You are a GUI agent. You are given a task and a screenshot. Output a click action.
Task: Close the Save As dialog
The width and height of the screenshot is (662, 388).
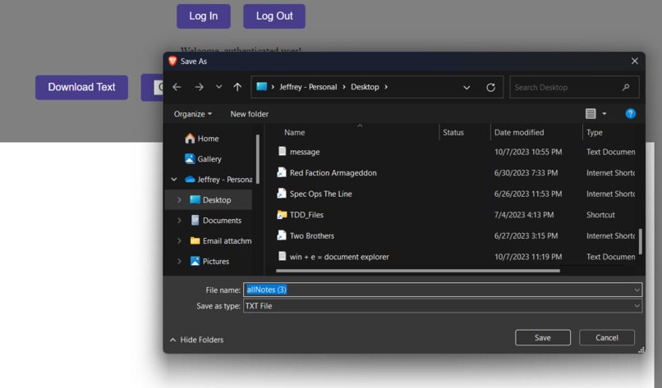635,62
